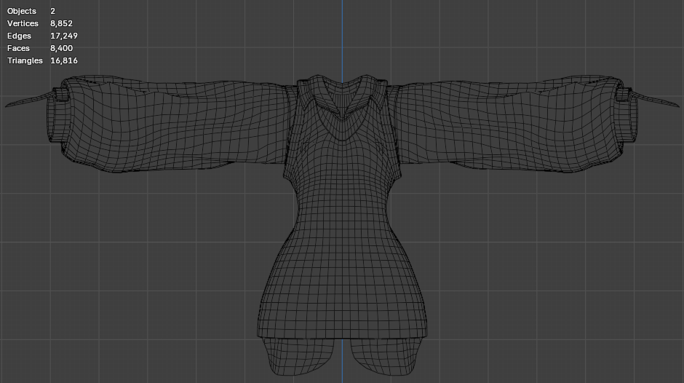The width and height of the screenshot is (684, 383).
Task: Click the Faces label in statistics overlay
Action: click(x=18, y=48)
